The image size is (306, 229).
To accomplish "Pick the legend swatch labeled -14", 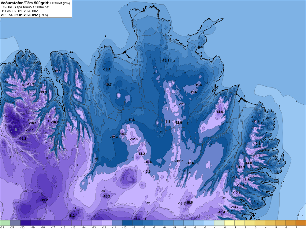I will [87, 223].
